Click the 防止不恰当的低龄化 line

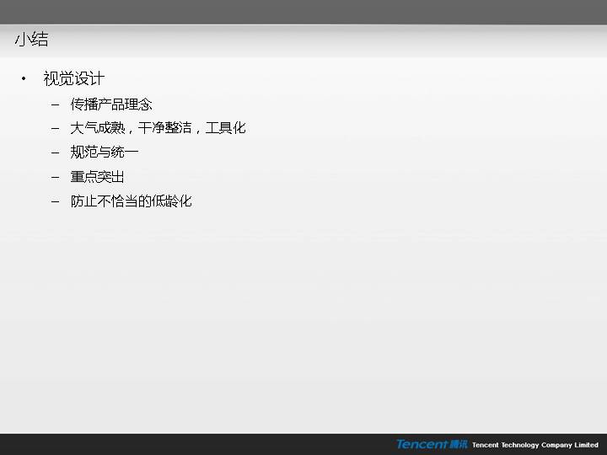131,201
